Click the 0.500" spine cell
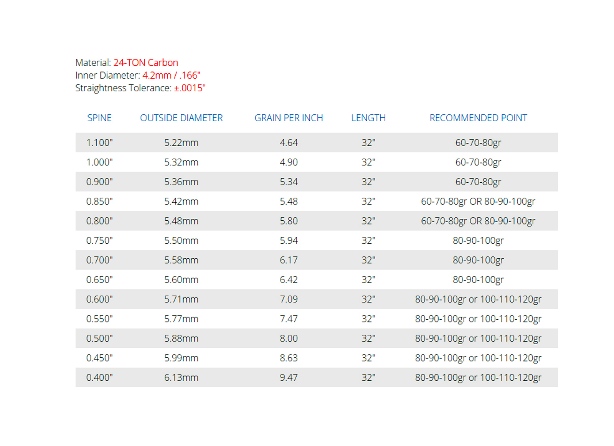 [99, 339]
